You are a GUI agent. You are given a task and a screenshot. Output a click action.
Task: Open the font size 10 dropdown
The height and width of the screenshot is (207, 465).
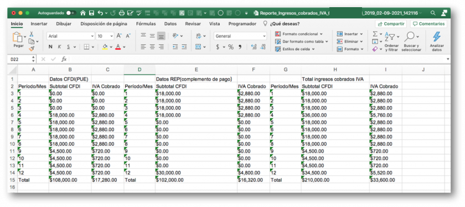coord(111,36)
